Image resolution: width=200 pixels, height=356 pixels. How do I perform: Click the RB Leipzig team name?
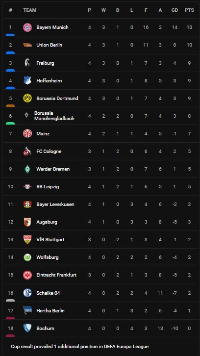pyautogui.click(x=48, y=187)
